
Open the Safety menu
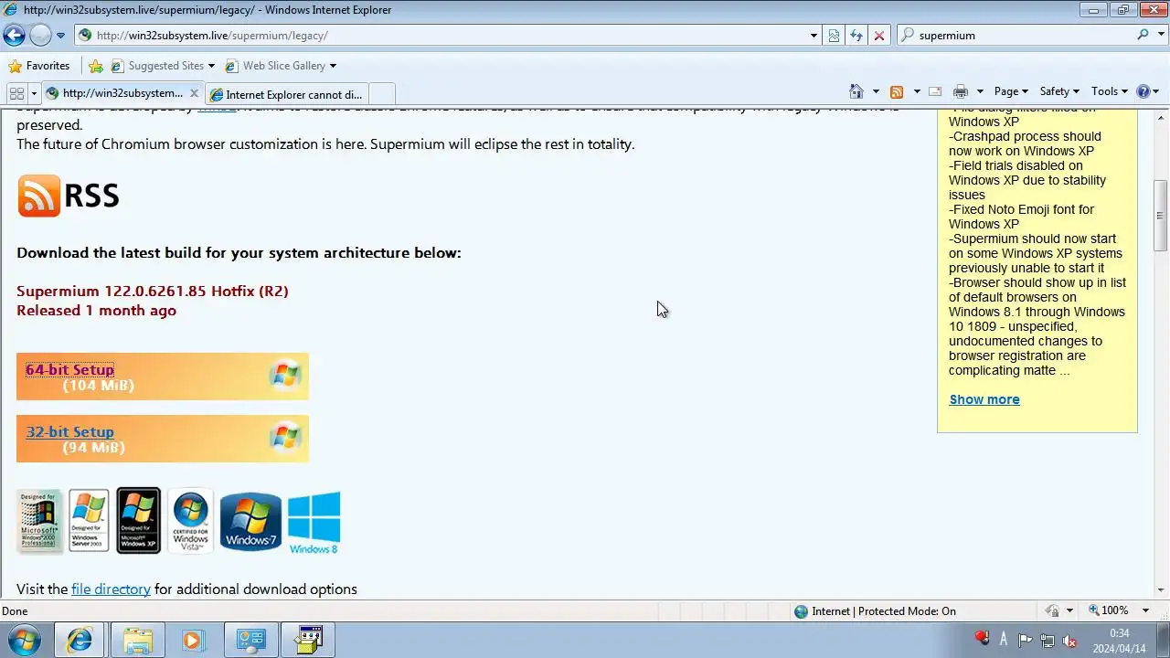click(x=1059, y=91)
